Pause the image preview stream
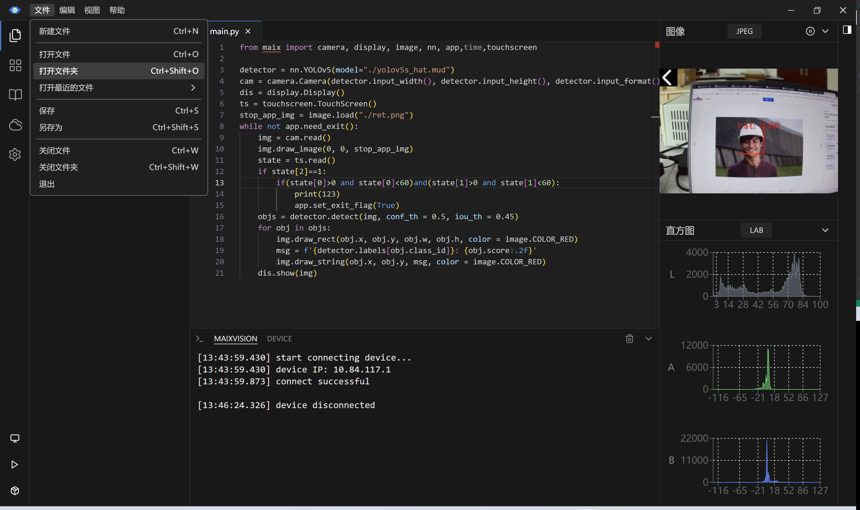This screenshot has width=860, height=510. pyautogui.click(x=810, y=31)
